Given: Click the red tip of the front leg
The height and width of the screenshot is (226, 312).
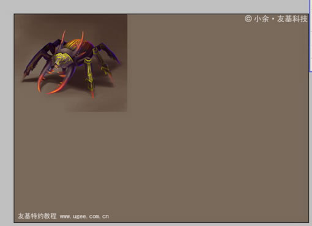Looking at the screenshot, I should click(92, 94).
